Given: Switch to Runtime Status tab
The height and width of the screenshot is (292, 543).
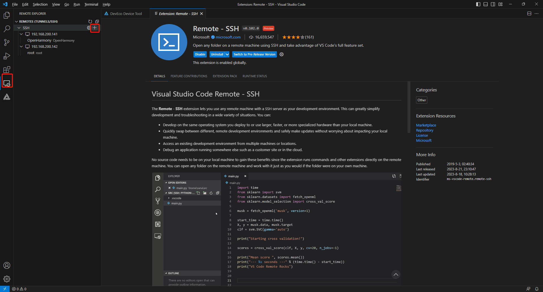Looking at the screenshot, I should point(255,76).
